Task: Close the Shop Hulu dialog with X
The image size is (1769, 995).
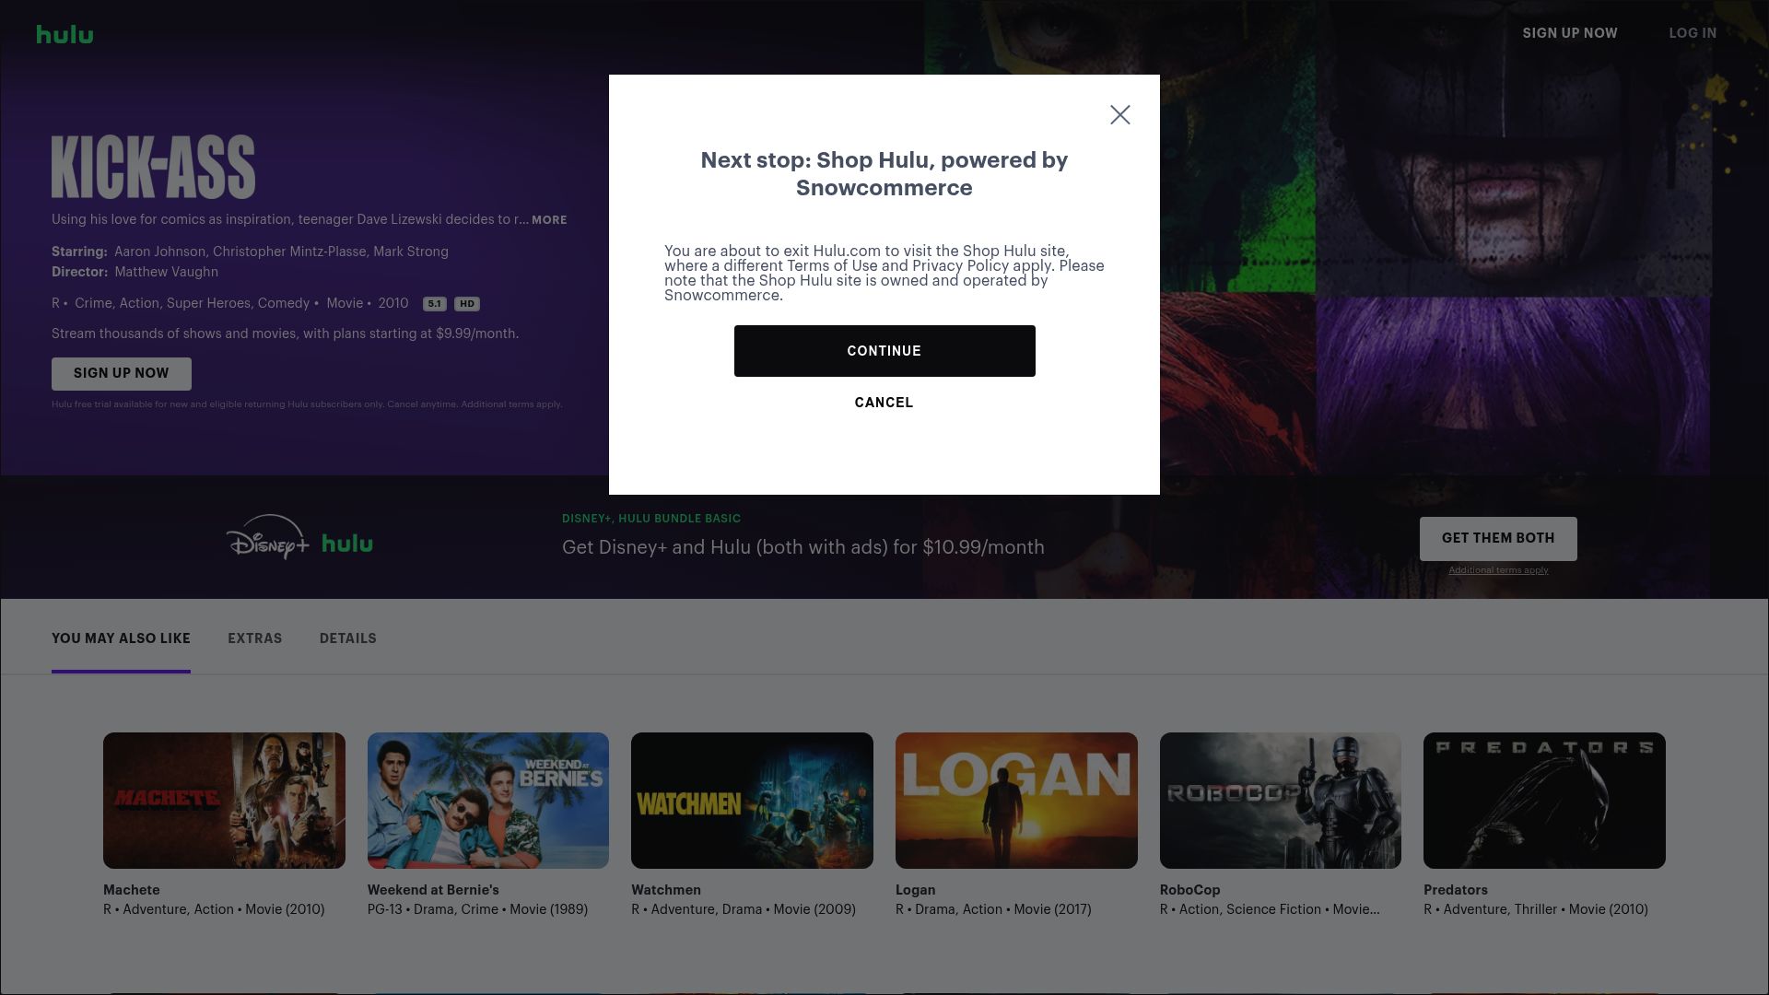Action: point(1119,114)
